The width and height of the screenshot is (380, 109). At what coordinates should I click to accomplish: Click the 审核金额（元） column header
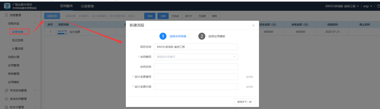[300, 24]
